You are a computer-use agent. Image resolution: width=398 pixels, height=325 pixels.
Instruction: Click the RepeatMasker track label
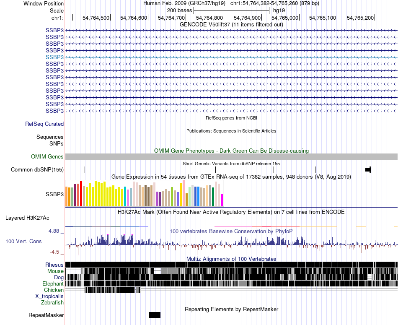[x=46, y=315]
